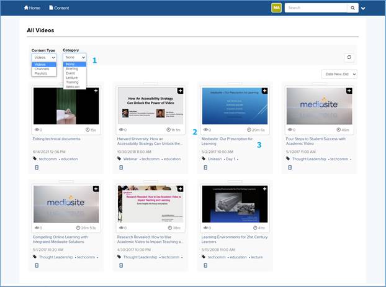Open the Harvard accessibility strategy thumbnail
Viewport: 386px width, 287px height.
(151, 106)
